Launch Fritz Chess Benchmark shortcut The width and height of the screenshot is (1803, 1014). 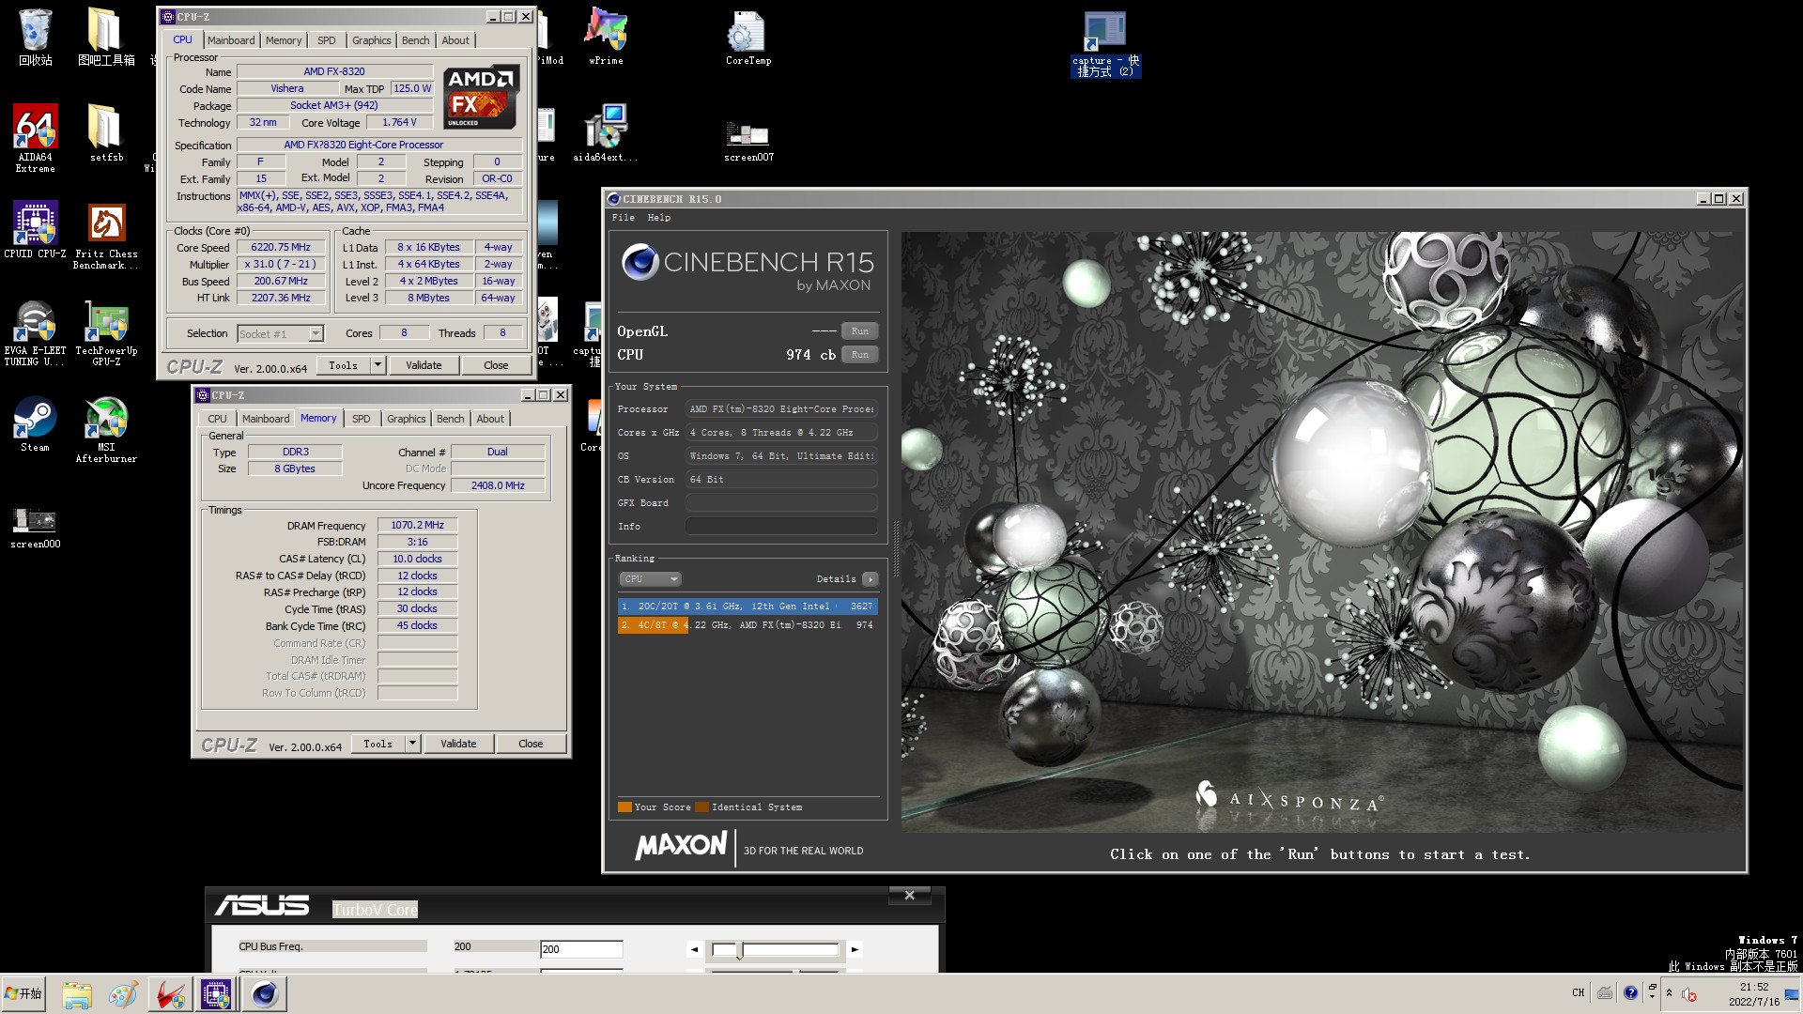click(x=106, y=236)
